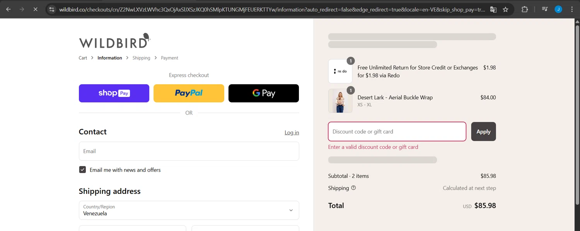Click the shipping help question mark icon
The image size is (580, 231).
point(353,188)
